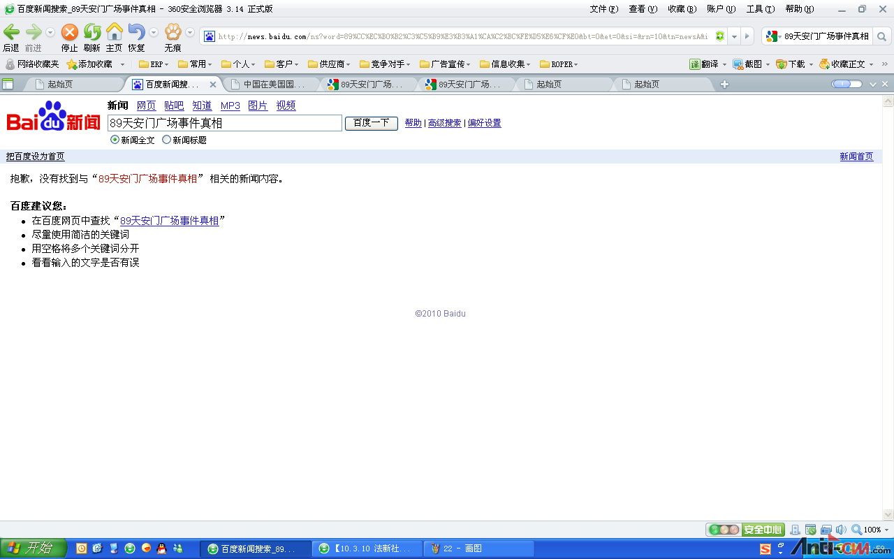Viewport: 894px width, 559px height.
Task: Click the volume speaker icon in status bar
Action: click(840, 530)
